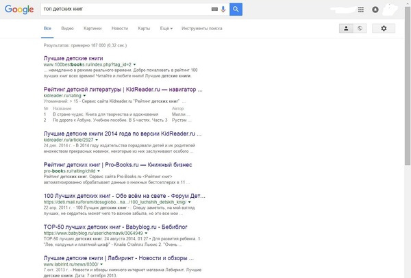
Task: Click the search field with топ детских книг
Action: tap(123, 10)
